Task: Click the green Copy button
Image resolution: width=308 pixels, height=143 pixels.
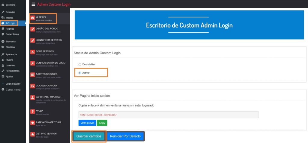Action: (102, 123)
